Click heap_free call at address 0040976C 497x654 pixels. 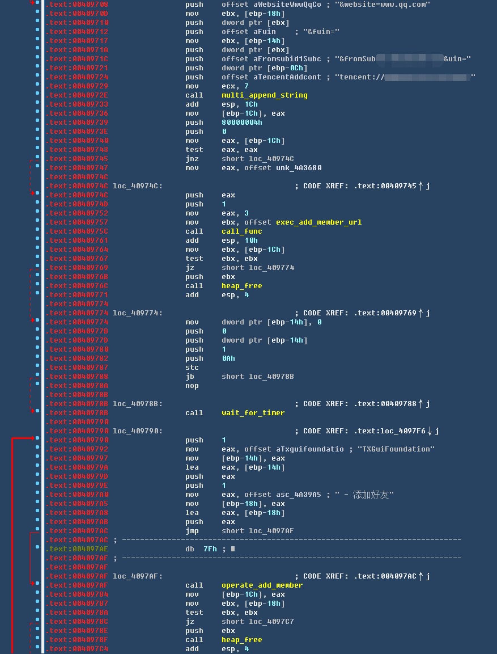pyautogui.click(x=241, y=286)
